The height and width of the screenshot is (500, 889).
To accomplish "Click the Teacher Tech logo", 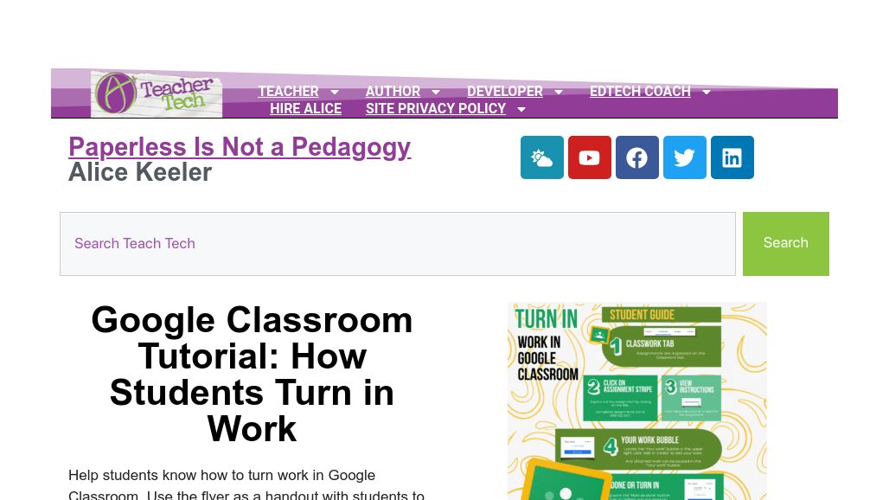I will pos(157,94).
